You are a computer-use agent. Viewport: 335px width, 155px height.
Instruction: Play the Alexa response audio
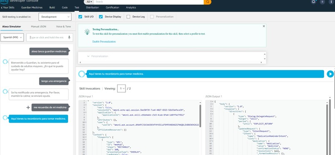click(x=330, y=74)
